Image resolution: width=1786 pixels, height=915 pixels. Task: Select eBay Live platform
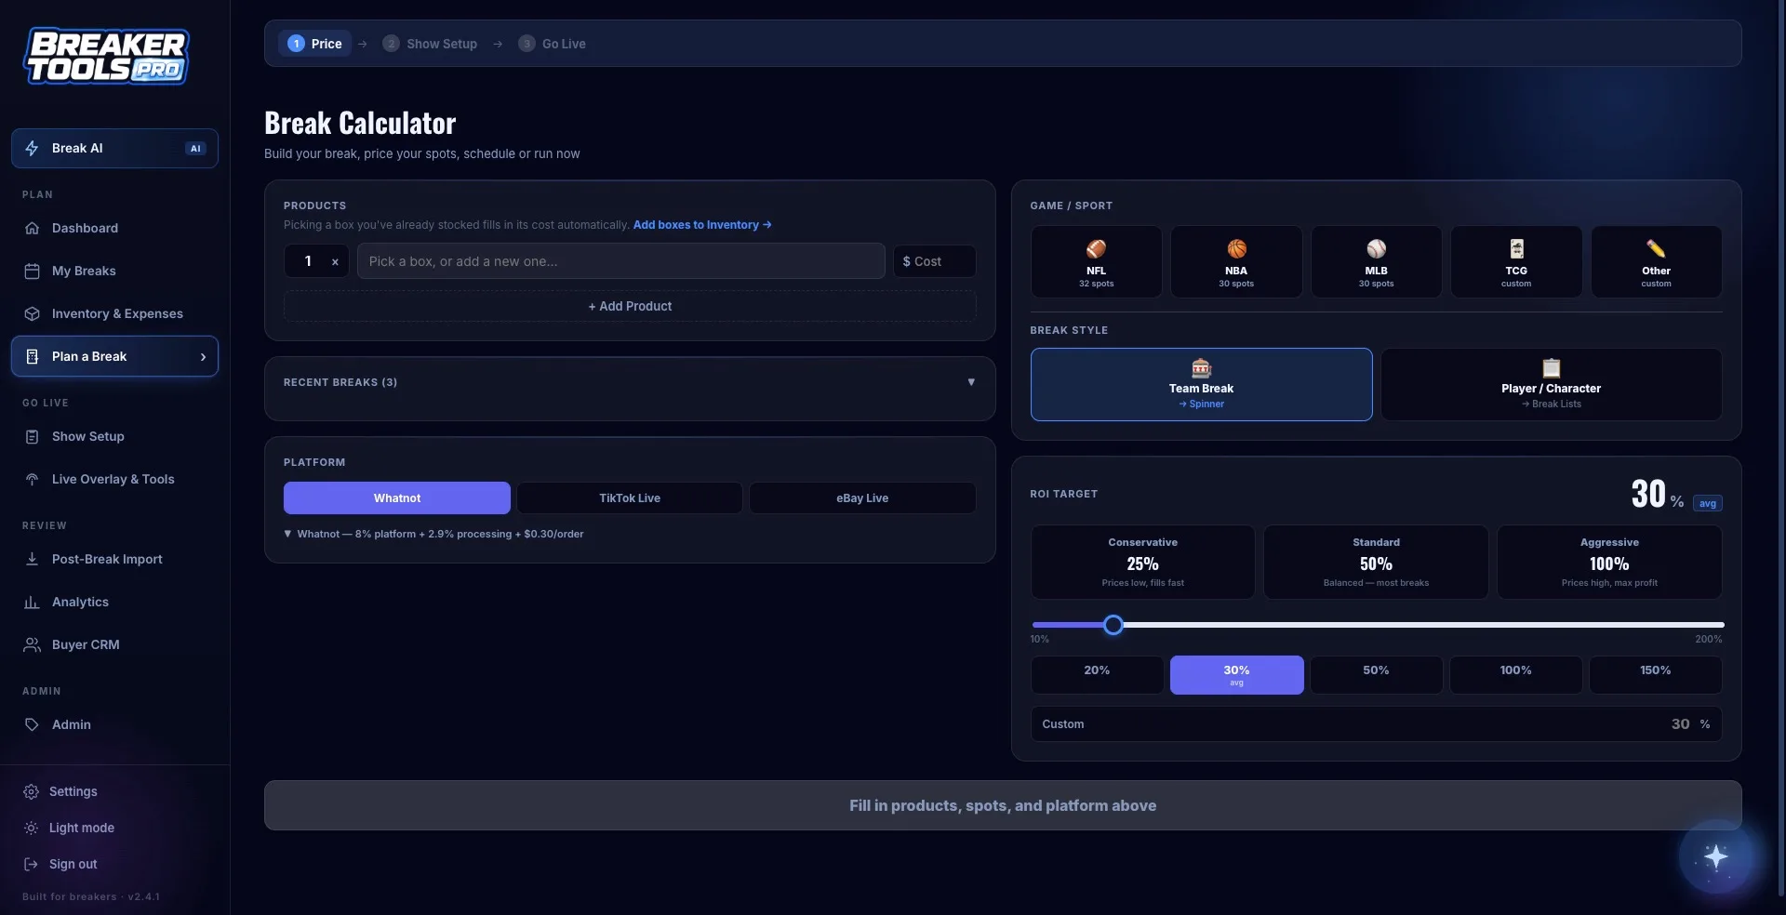[862, 498]
